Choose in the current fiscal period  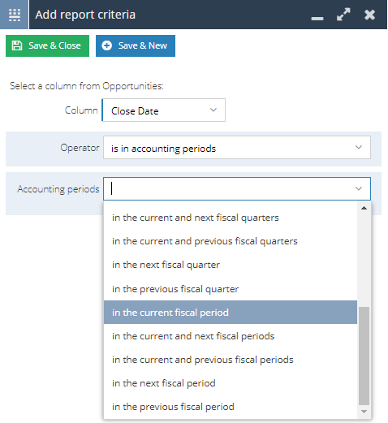coord(231,313)
